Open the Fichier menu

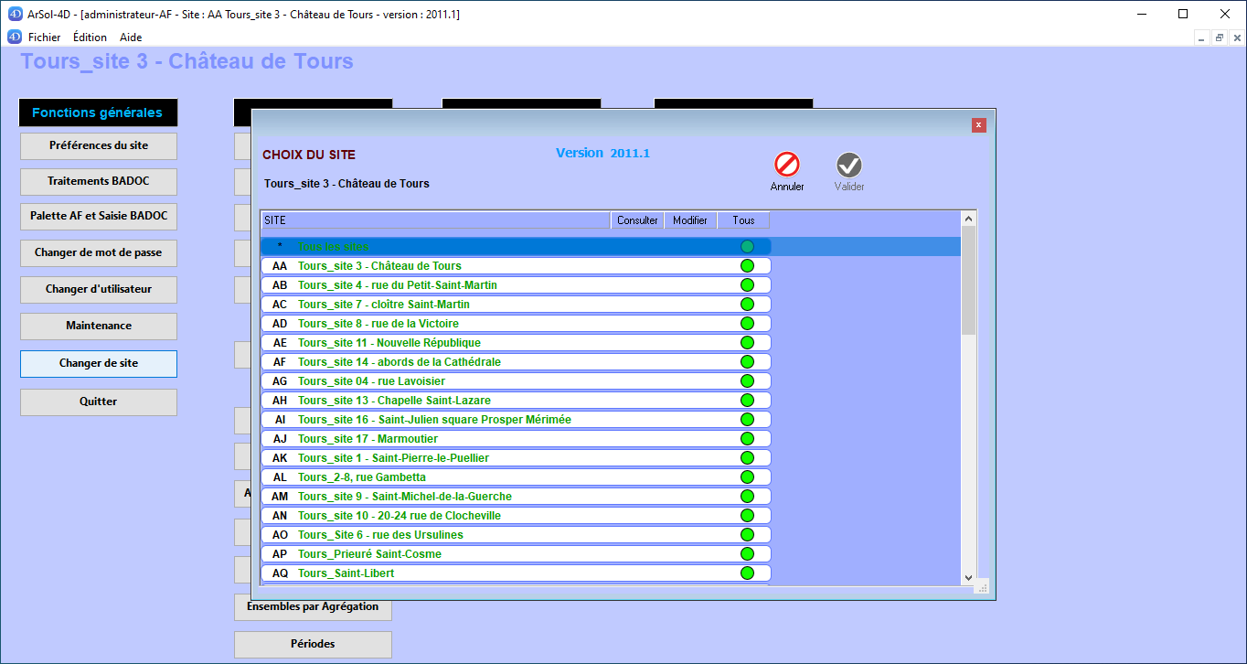44,37
